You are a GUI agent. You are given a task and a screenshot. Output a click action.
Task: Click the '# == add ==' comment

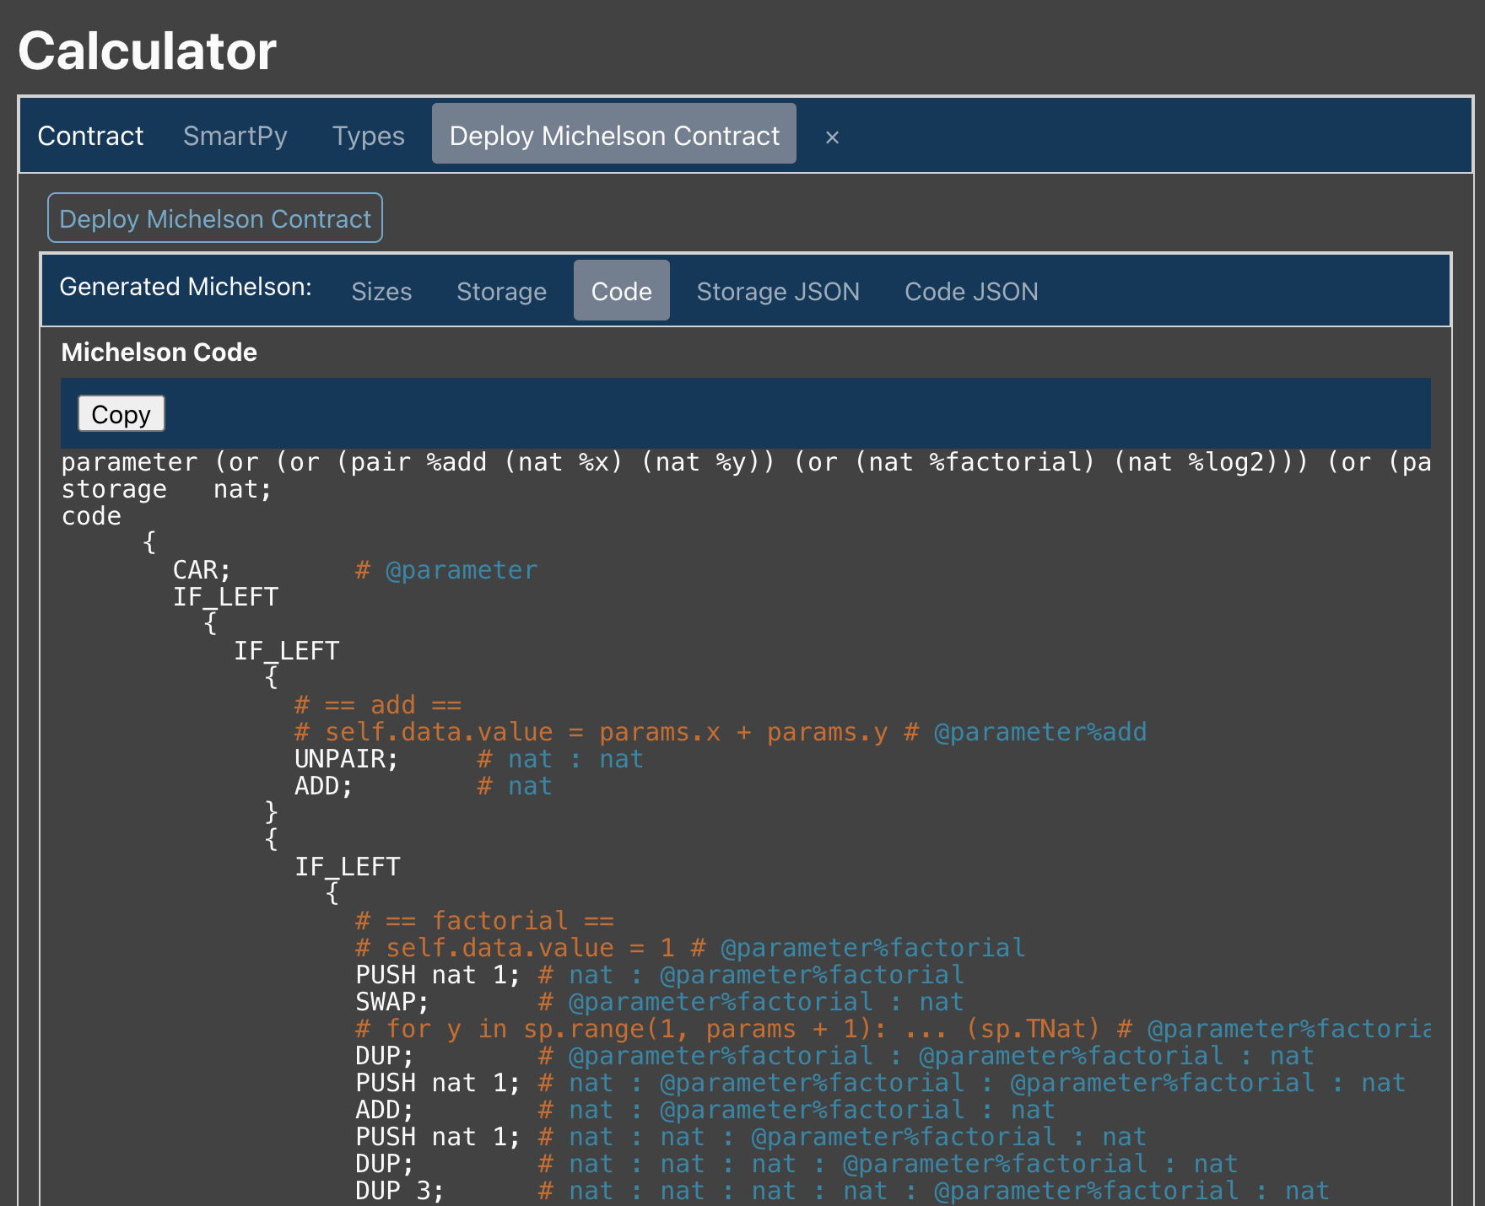click(378, 705)
